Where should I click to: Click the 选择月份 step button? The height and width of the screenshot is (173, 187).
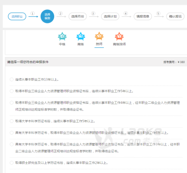(78, 16)
